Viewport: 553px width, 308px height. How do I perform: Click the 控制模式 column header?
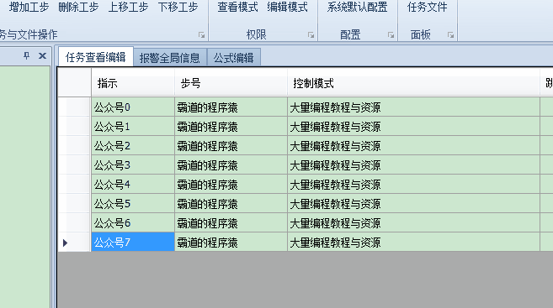click(x=413, y=83)
